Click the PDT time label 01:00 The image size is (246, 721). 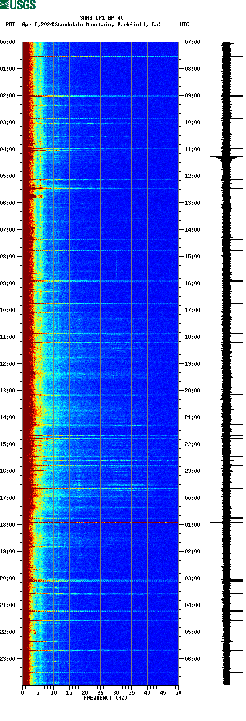coord(8,69)
